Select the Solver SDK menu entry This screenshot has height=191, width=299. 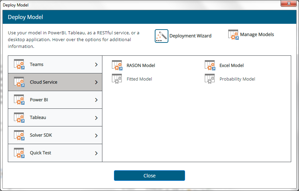[41, 135]
